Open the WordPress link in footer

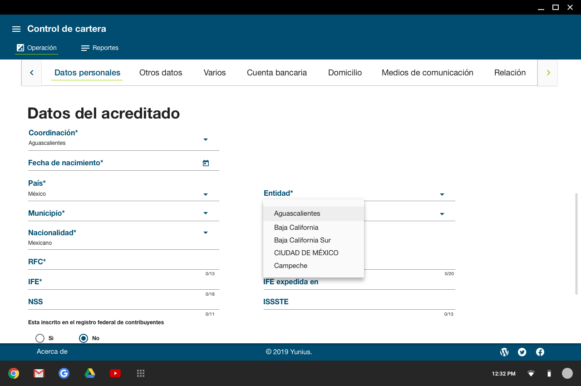coord(504,352)
